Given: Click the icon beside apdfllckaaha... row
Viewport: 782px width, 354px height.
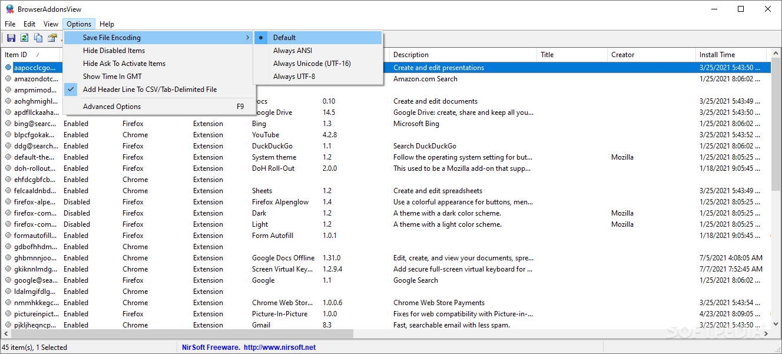Looking at the screenshot, I should (8, 113).
